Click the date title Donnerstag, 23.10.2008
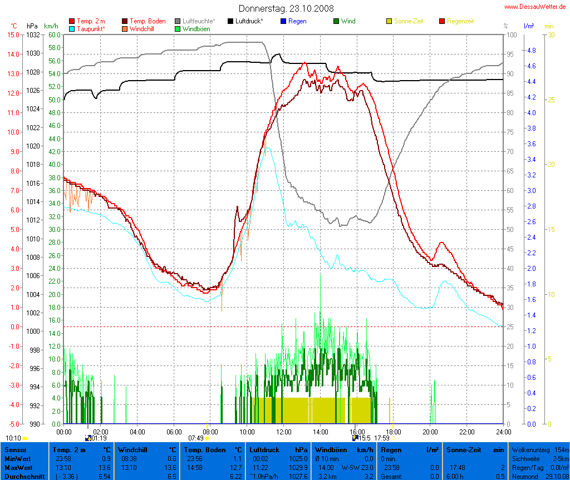570x480 pixels. [286, 8]
